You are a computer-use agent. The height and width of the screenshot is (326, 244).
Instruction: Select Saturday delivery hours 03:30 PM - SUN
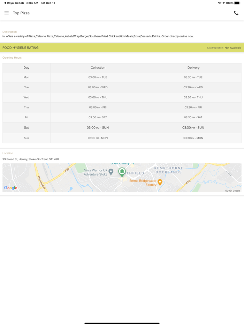click(193, 127)
